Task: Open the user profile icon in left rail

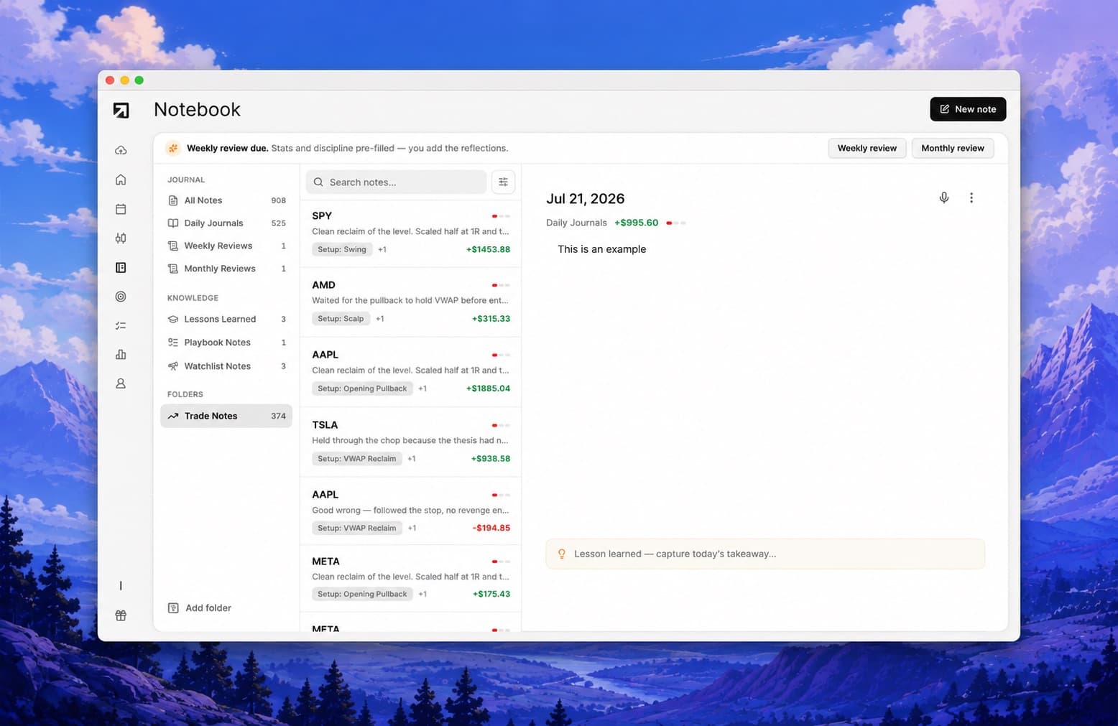Action: coord(121,383)
